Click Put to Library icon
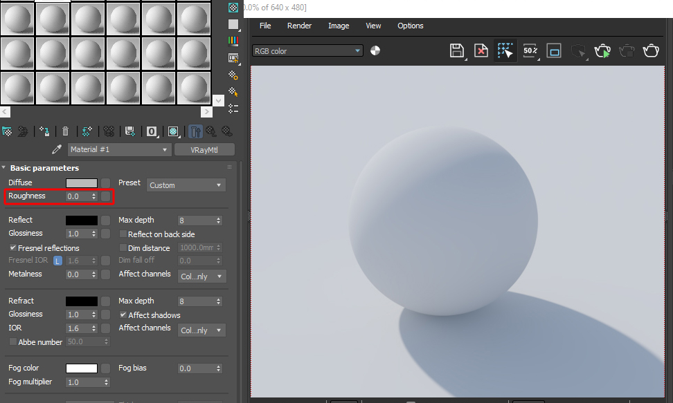This screenshot has width=673, height=403. [x=129, y=131]
